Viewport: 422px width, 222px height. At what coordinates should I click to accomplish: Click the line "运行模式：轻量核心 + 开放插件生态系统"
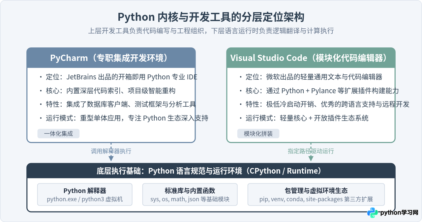pyautogui.click(x=303, y=118)
